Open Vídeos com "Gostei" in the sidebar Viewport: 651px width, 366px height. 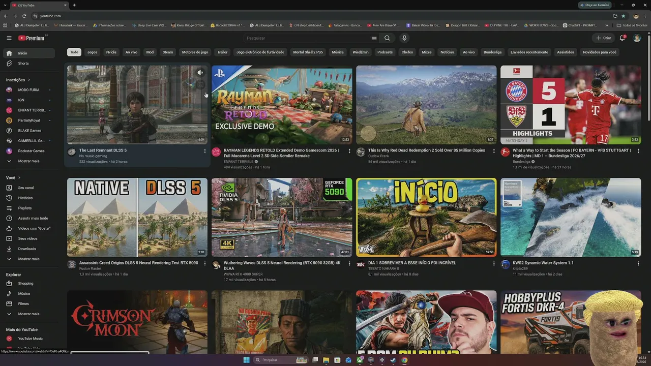pyautogui.click(x=29, y=228)
